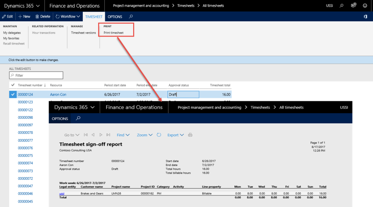Expand the Dynamics 365 dropdown

[22, 6]
